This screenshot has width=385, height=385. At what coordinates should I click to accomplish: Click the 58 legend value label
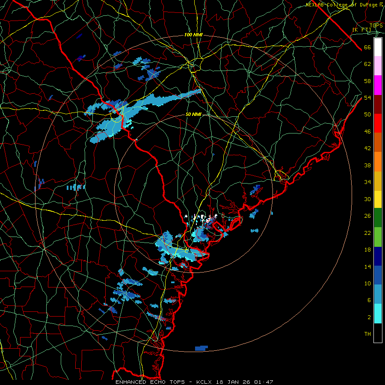tap(367, 81)
